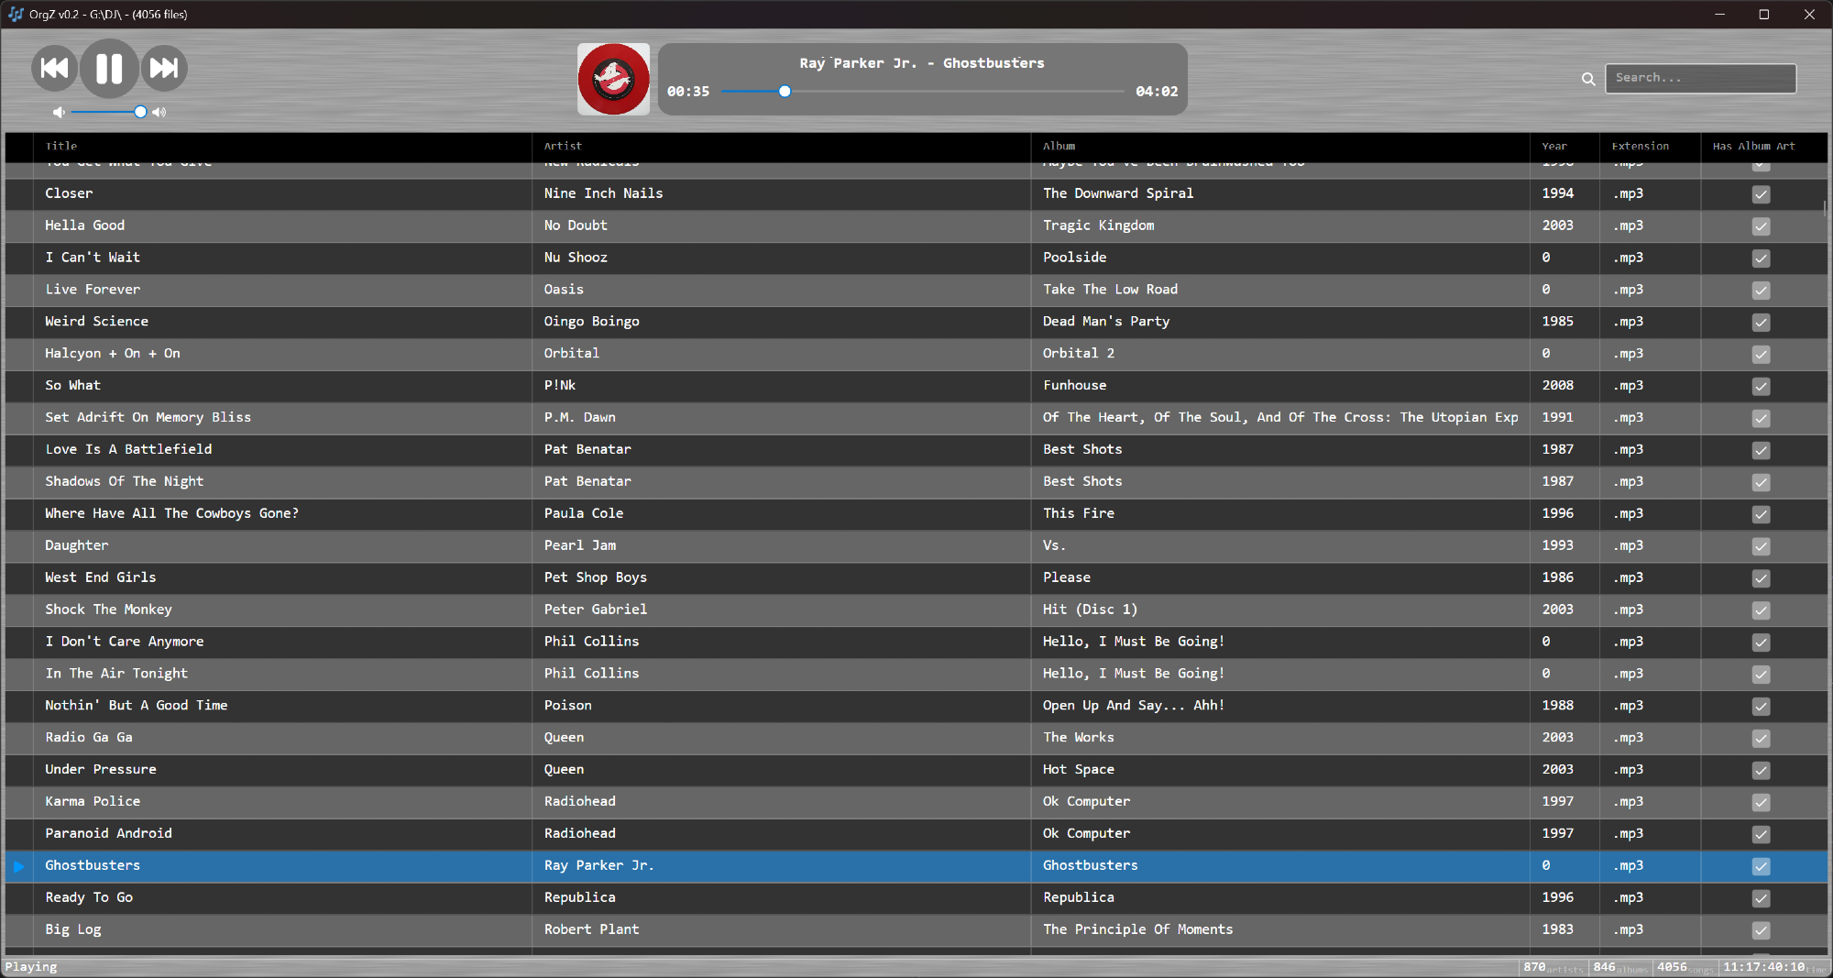Select the Radio Ga Ga row

pyautogui.click(x=89, y=737)
